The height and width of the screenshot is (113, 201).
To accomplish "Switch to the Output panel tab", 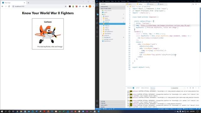I will (138, 88).
